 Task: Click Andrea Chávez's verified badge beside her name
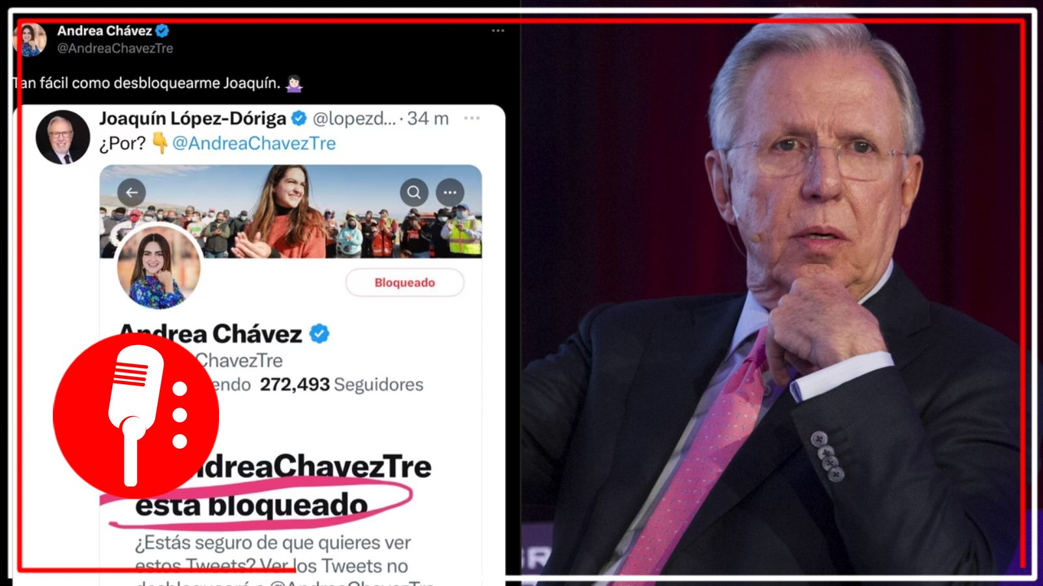[162, 31]
